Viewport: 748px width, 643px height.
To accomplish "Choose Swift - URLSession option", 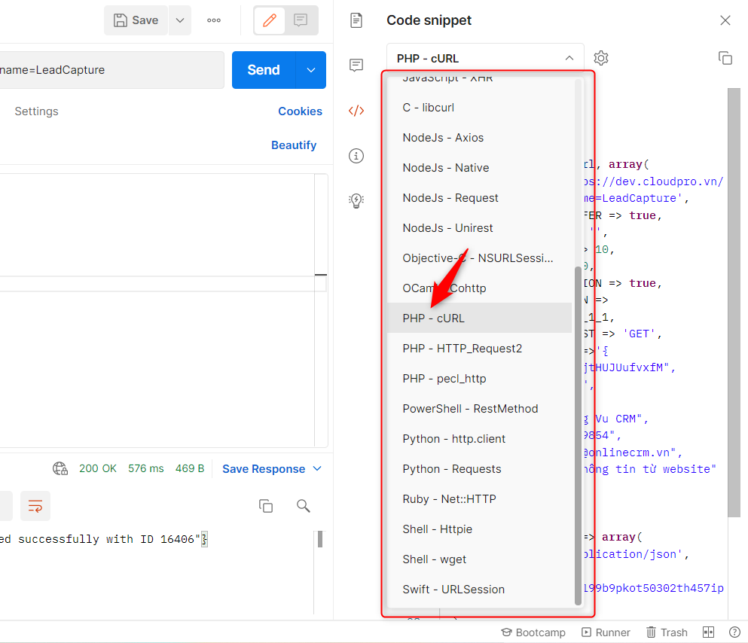I will pos(479,589).
